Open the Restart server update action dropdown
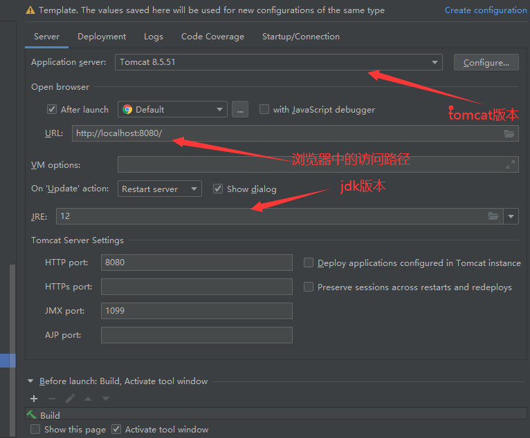The height and width of the screenshot is (438, 530). (160, 189)
